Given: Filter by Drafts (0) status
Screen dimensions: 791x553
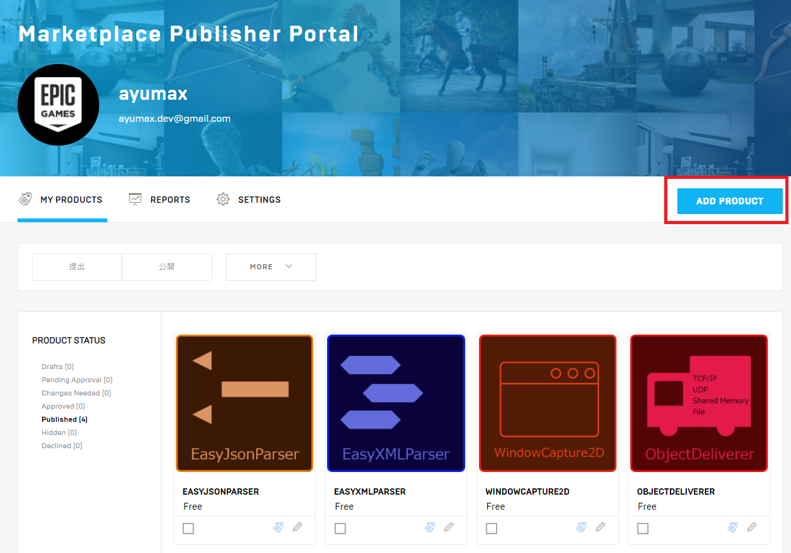Looking at the screenshot, I should (58, 367).
